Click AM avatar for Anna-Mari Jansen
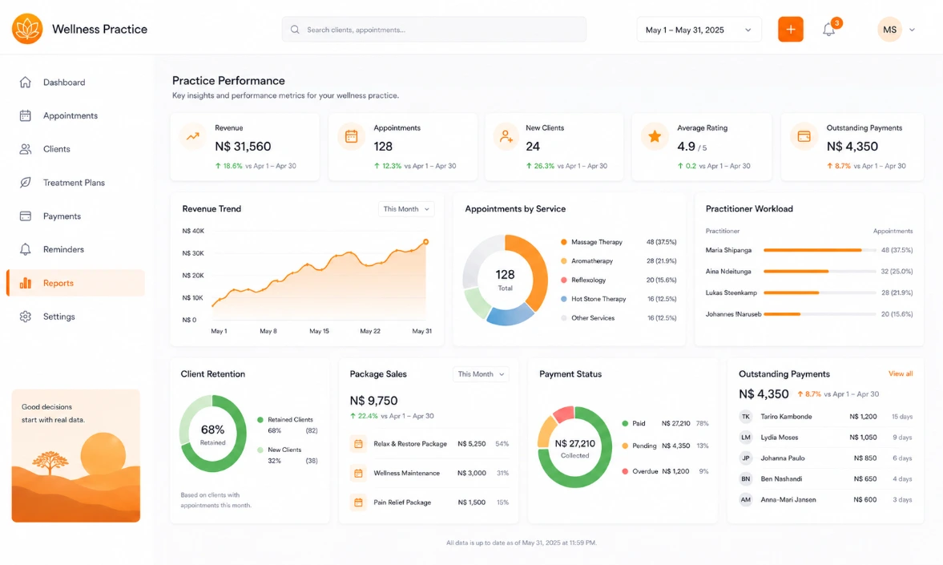Viewport: 943px width, 565px height. [x=746, y=499]
